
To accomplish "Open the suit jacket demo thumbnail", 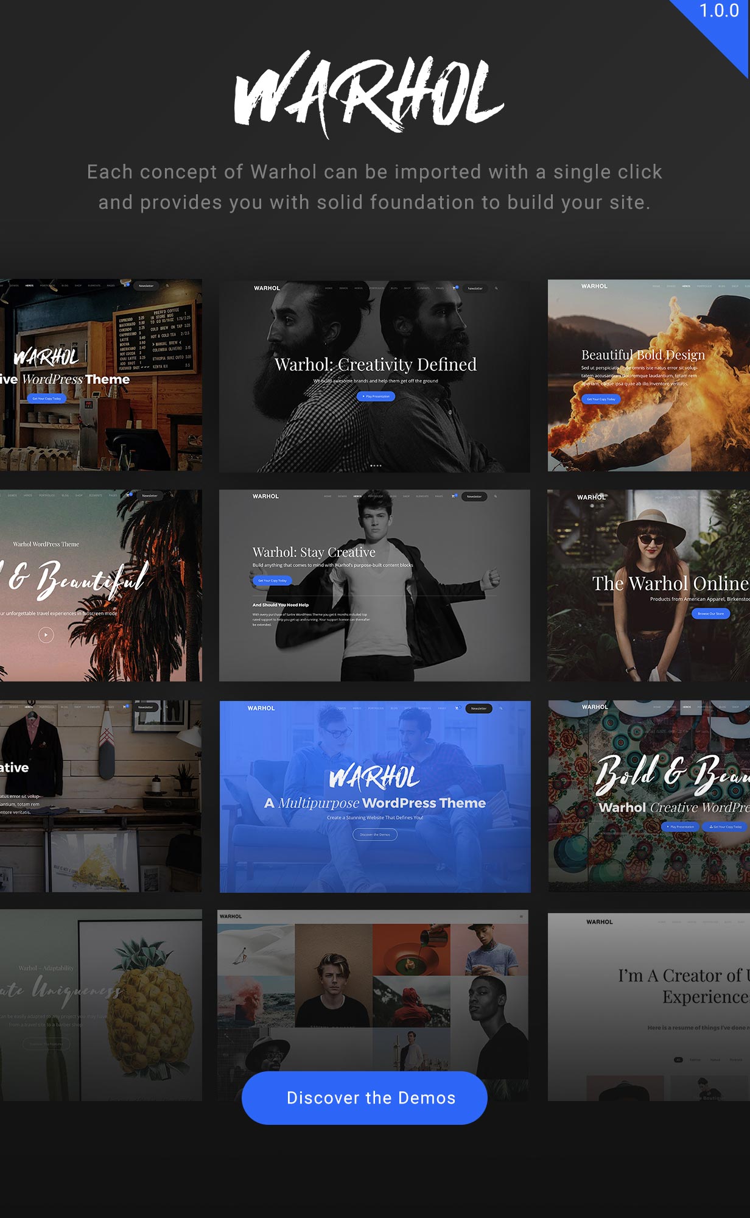I will click(x=101, y=796).
